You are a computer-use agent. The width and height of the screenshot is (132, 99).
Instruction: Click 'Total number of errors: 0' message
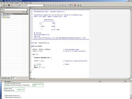12,96
